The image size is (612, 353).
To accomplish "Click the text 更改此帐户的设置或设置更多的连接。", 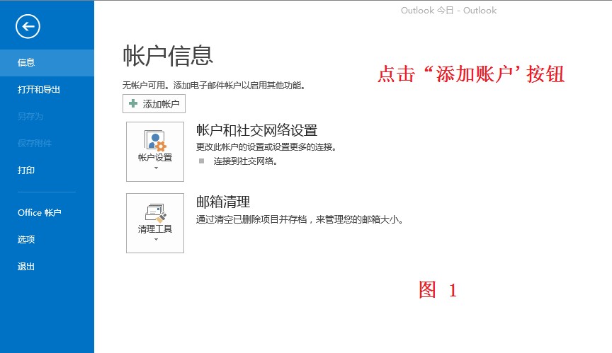I will [266, 147].
